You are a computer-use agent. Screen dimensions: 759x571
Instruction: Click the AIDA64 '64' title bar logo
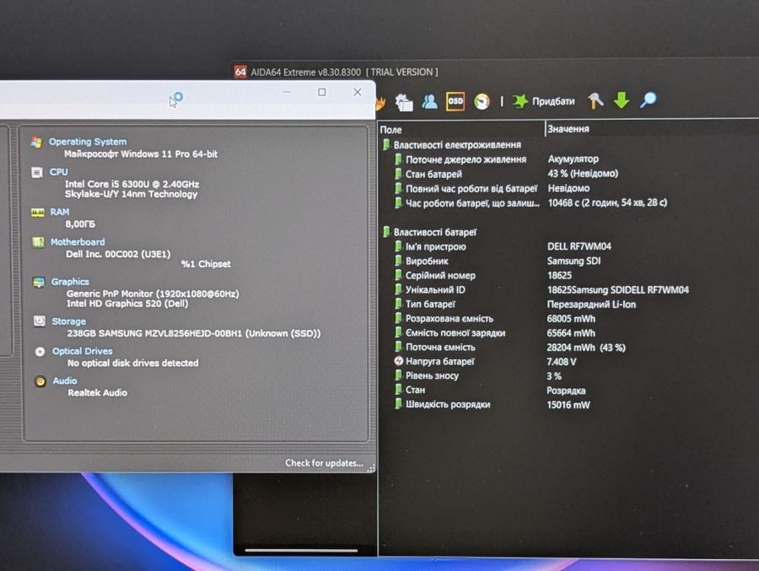click(x=240, y=72)
